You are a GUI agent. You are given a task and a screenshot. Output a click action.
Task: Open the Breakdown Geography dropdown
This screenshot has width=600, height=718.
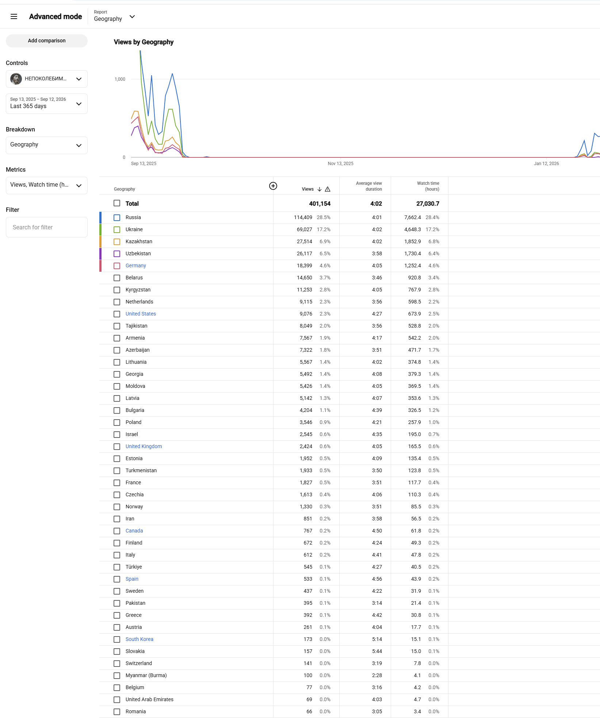[x=47, y=145]
